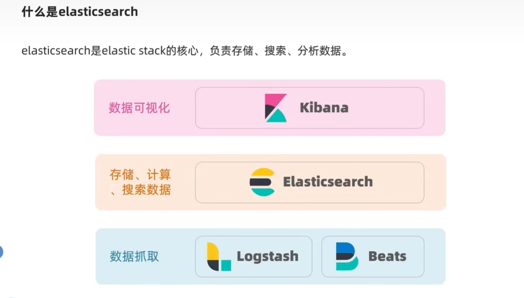The image size is (524, 298).
Task: Click empty space inside the Kibana rounded box
Action: point(389,108)
